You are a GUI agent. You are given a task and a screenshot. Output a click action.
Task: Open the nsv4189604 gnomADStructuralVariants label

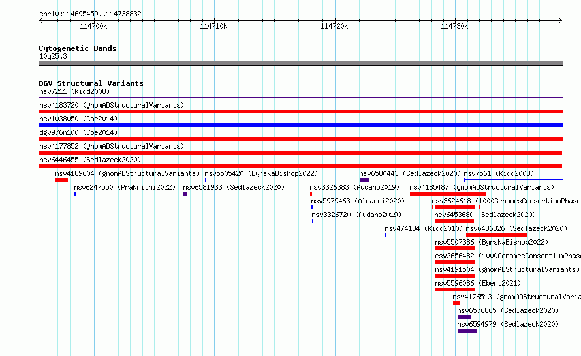tap(127, 173)
